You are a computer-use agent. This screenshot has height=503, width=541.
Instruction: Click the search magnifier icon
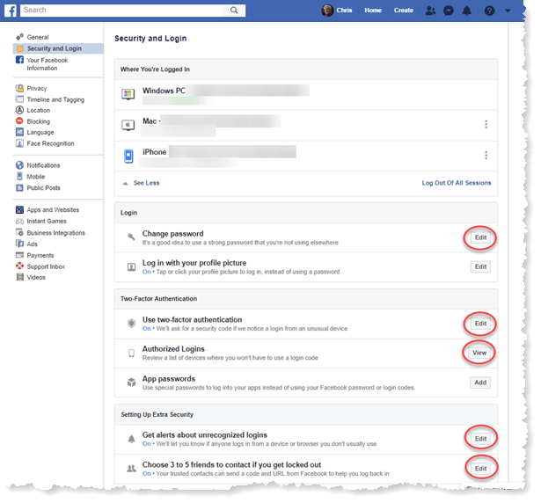pyautogui.click(x=234, y=10)
